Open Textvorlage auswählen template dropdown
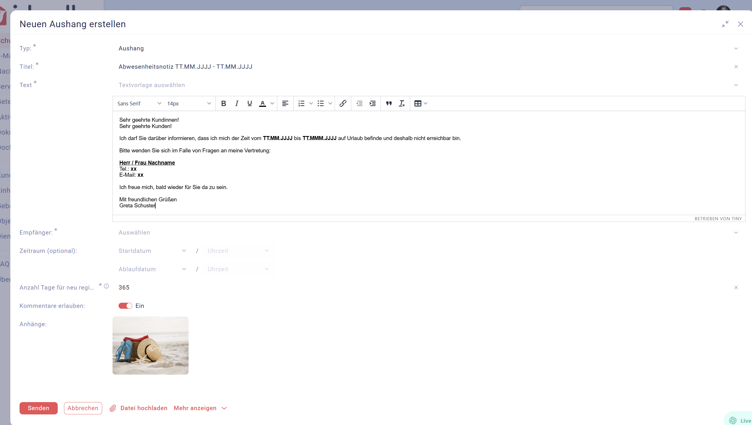Screen dimensions: 752x425 tap(427, 85)
